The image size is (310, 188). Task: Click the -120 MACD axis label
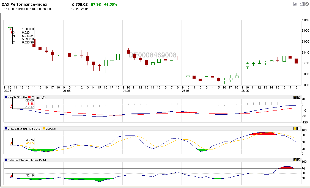(305, 122)
